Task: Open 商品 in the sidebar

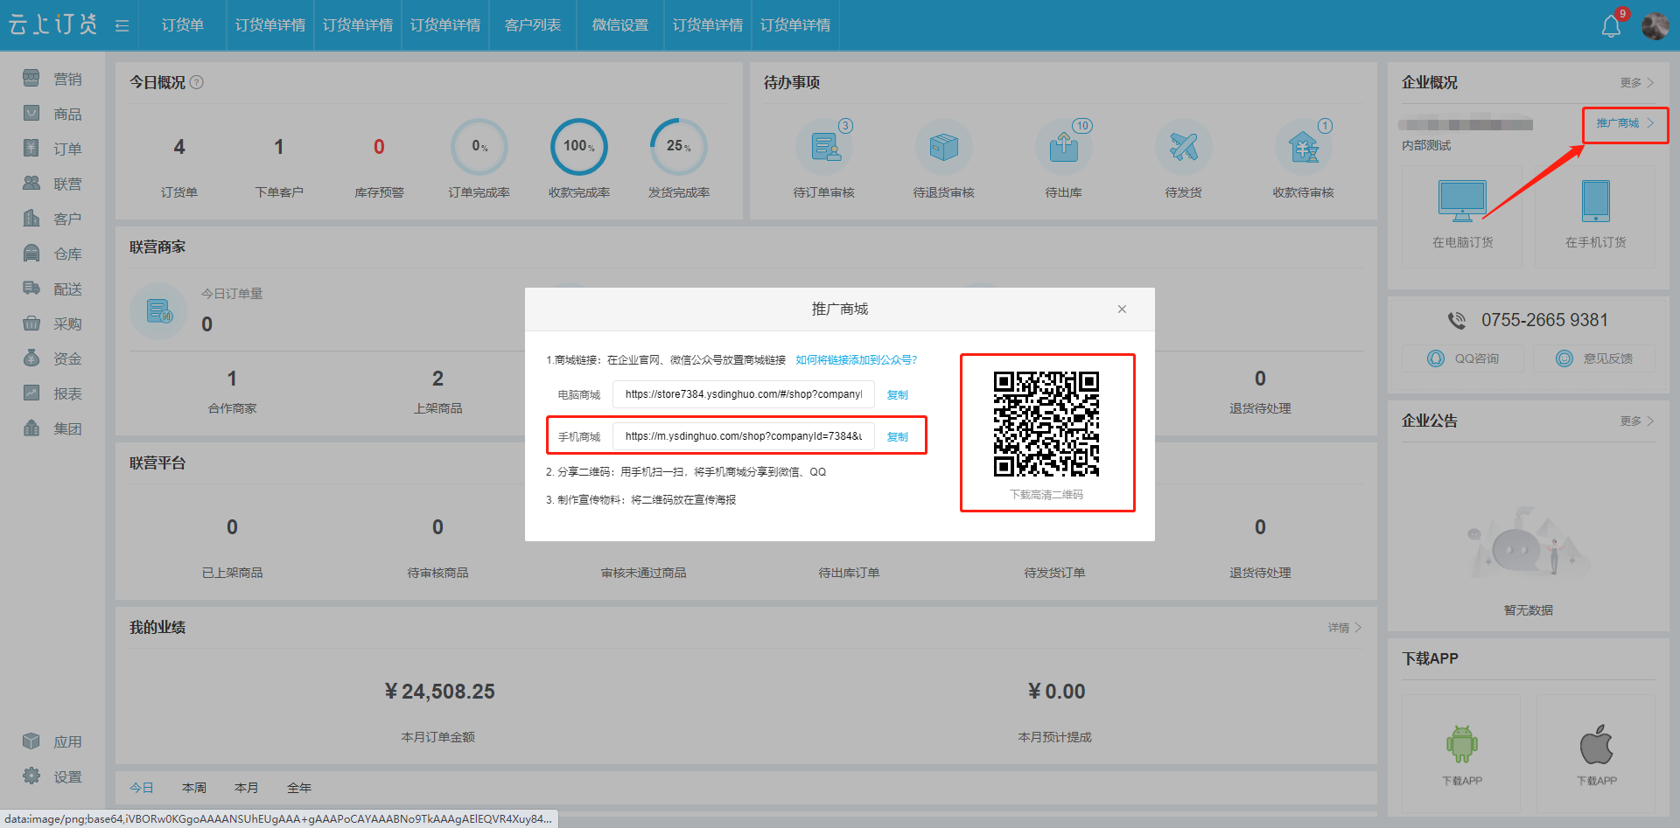Action: [x=52, y=114]
